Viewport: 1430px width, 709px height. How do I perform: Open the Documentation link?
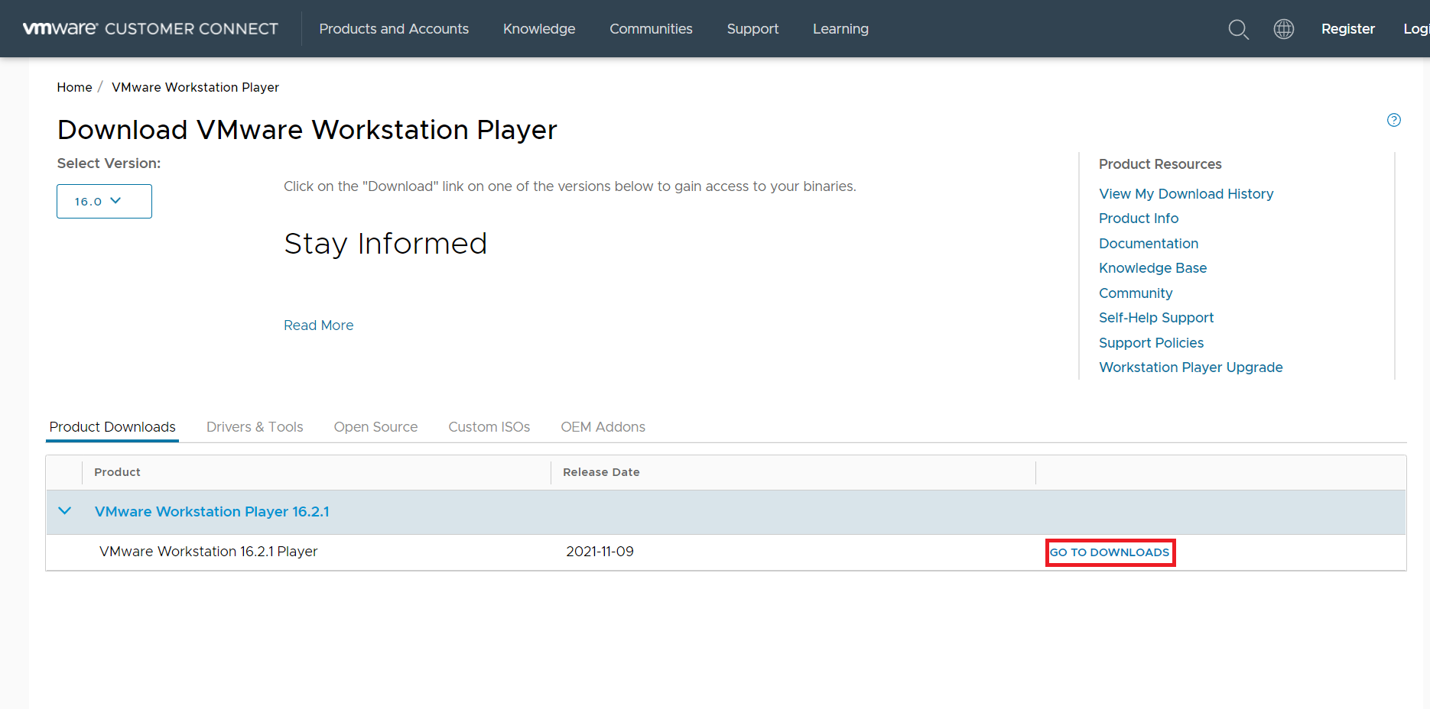point(1149,244)
